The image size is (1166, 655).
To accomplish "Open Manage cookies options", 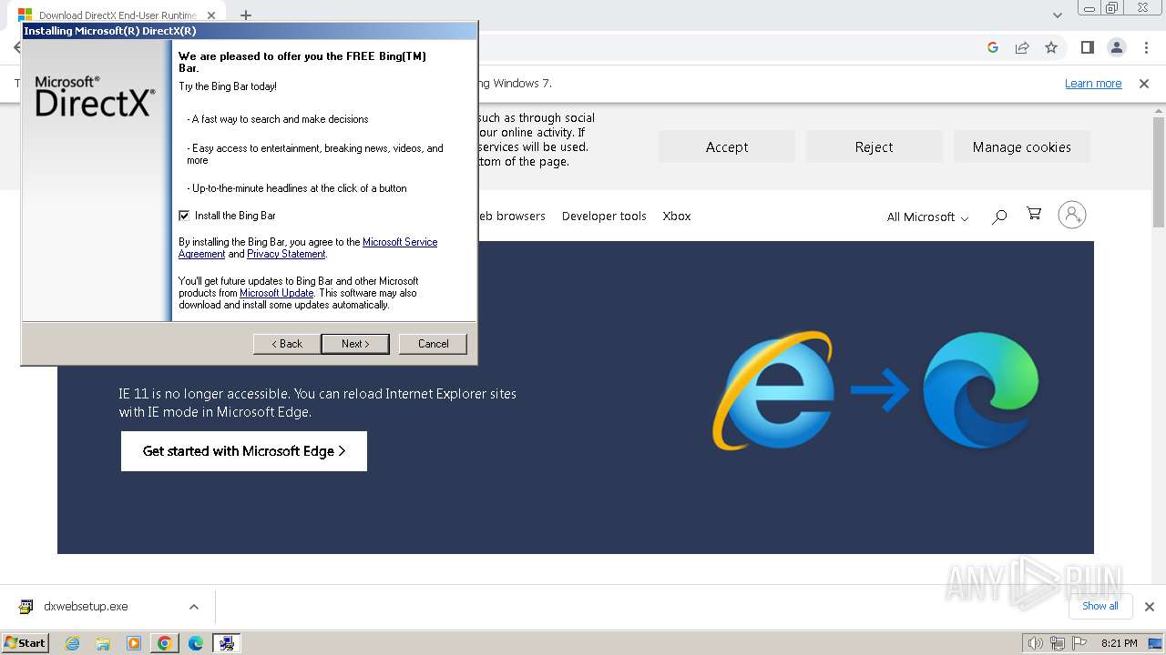I will coord(1021,146).
